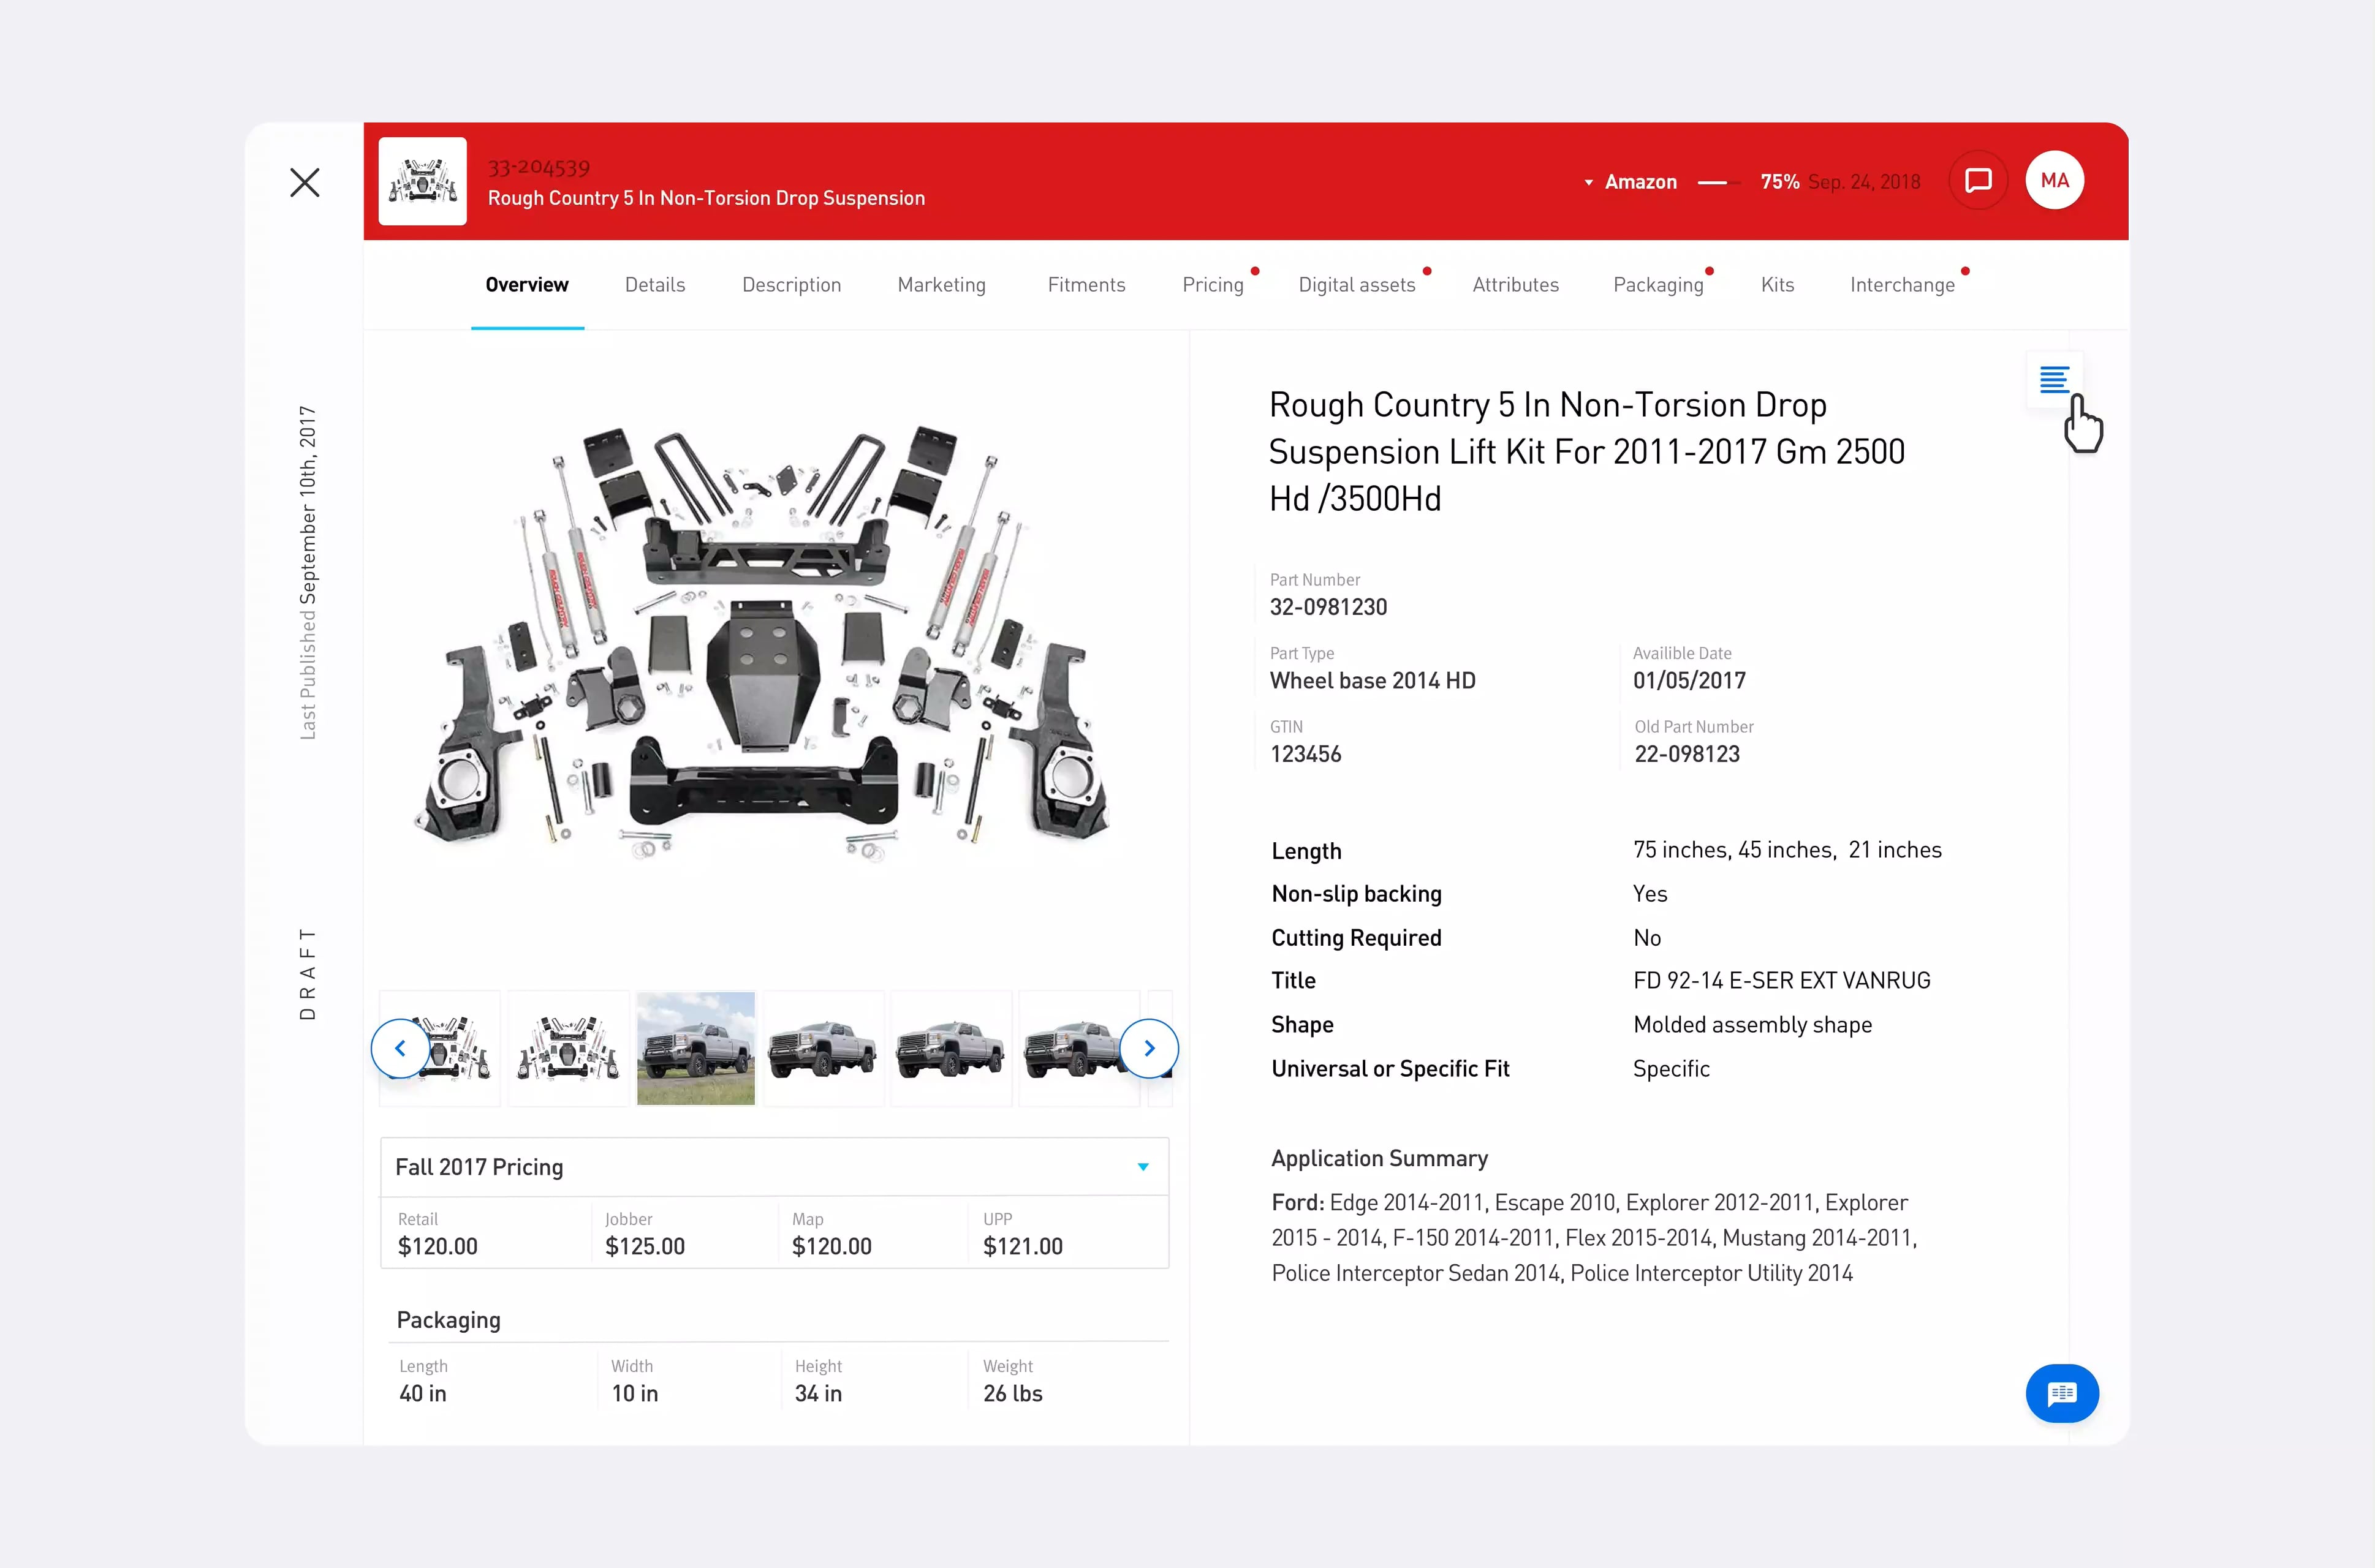Switch to the Details tab
2375x1568 pixels.
click(655, 285)
